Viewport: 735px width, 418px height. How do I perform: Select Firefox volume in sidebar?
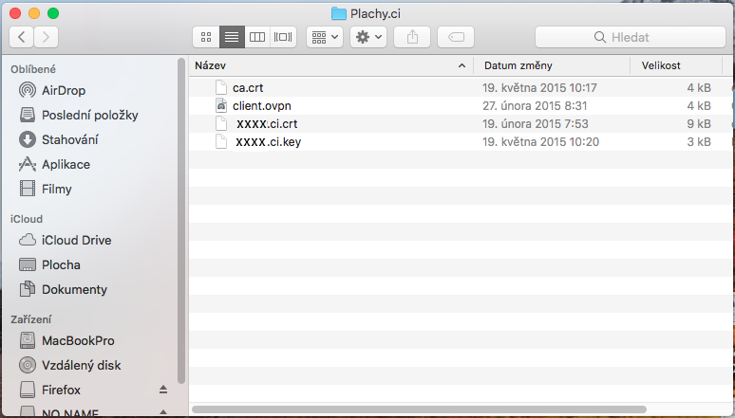(x=61, y=390)
